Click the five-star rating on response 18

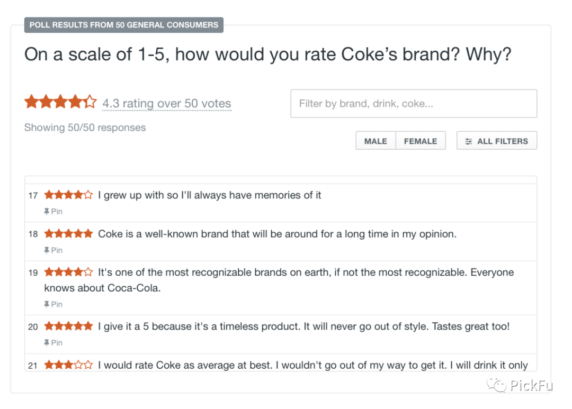pyautogui.click(x=68, y=234)
